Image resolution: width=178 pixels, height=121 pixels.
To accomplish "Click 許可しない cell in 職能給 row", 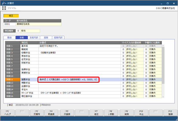I will coord(134,49).
